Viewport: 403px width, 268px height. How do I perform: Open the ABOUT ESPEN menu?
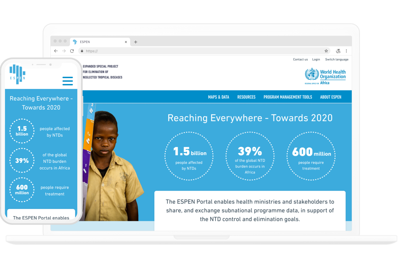(x=331, y=97)
